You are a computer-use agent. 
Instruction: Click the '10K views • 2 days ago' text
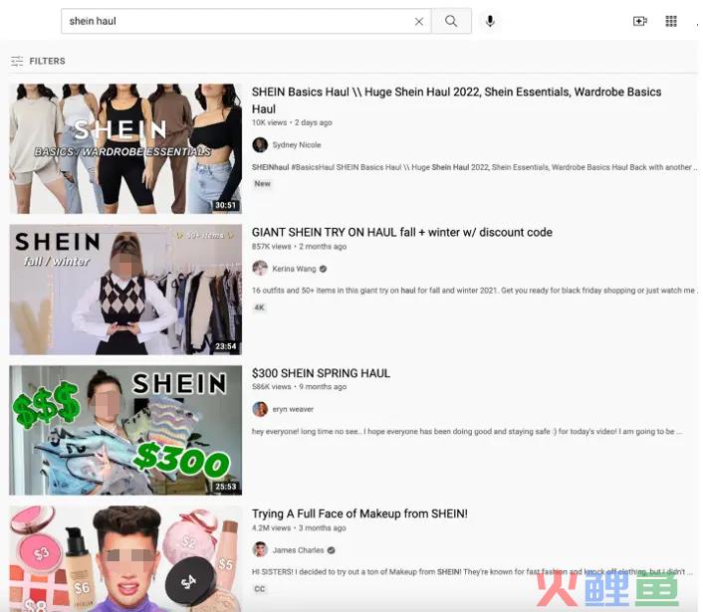click(292, 122)
